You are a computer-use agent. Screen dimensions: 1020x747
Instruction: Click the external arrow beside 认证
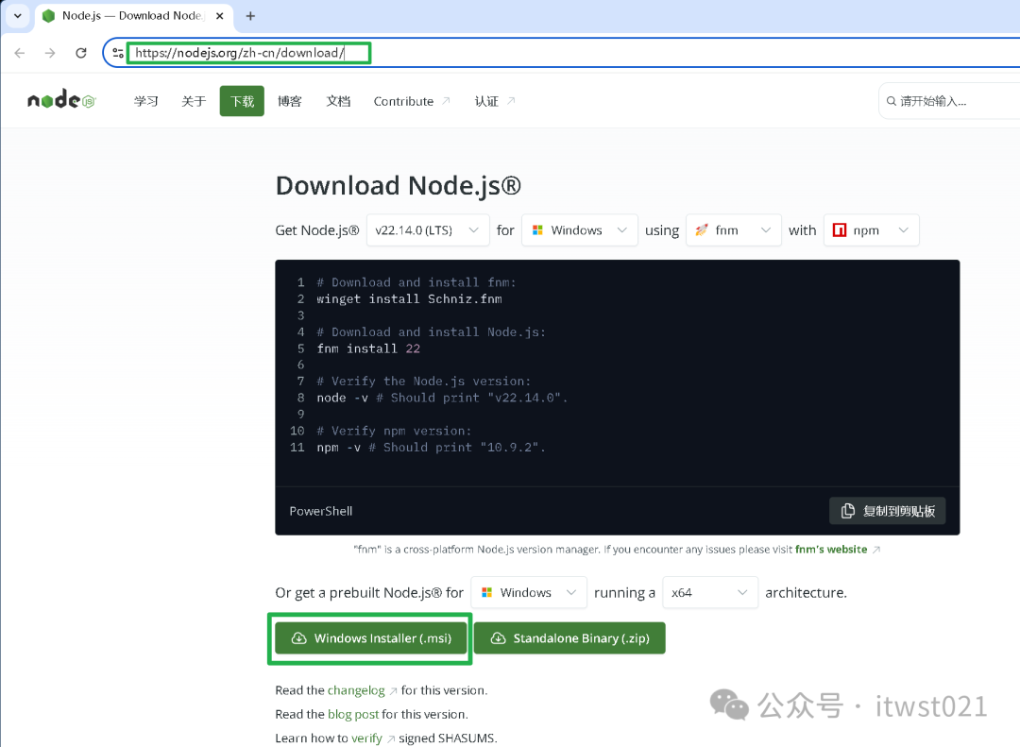pyautogui.click(x=511, y=101)
